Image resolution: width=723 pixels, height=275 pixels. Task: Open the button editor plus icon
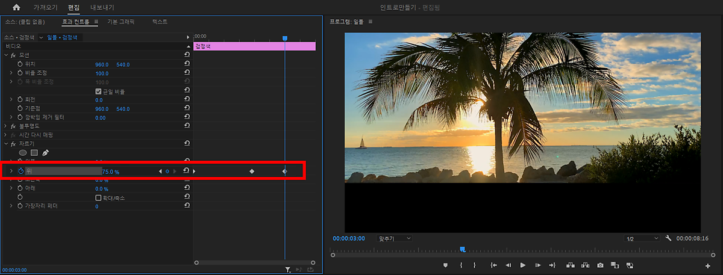coord(708,265)
